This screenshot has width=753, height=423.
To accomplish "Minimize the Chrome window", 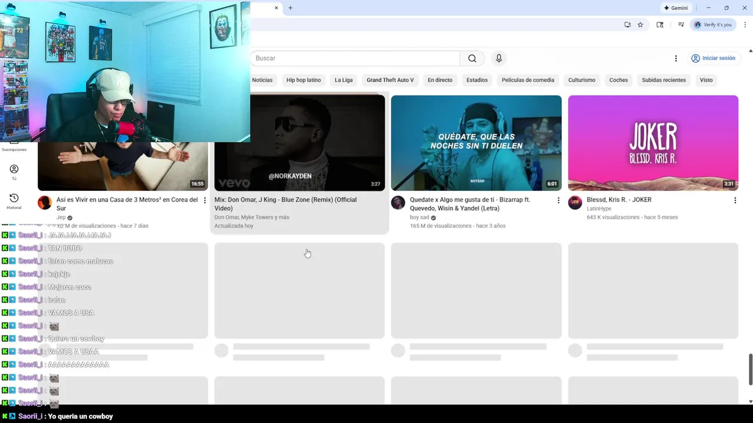I will click(708, 8).
